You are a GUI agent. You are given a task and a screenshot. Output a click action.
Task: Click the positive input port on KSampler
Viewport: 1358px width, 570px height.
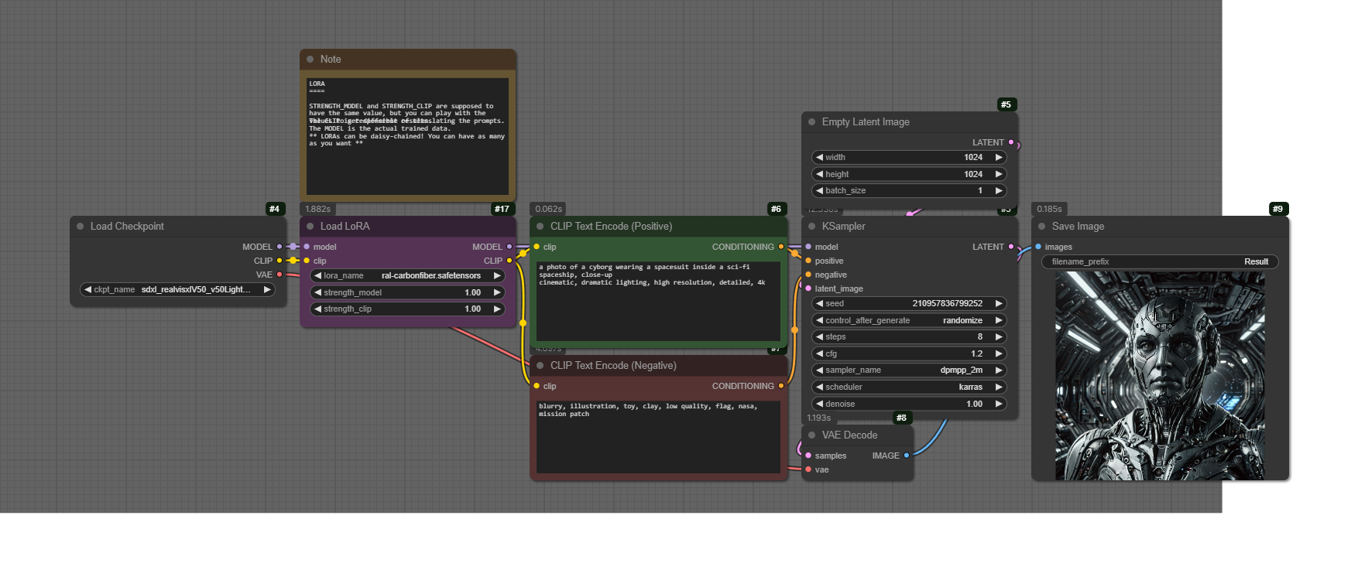[808, 261]
